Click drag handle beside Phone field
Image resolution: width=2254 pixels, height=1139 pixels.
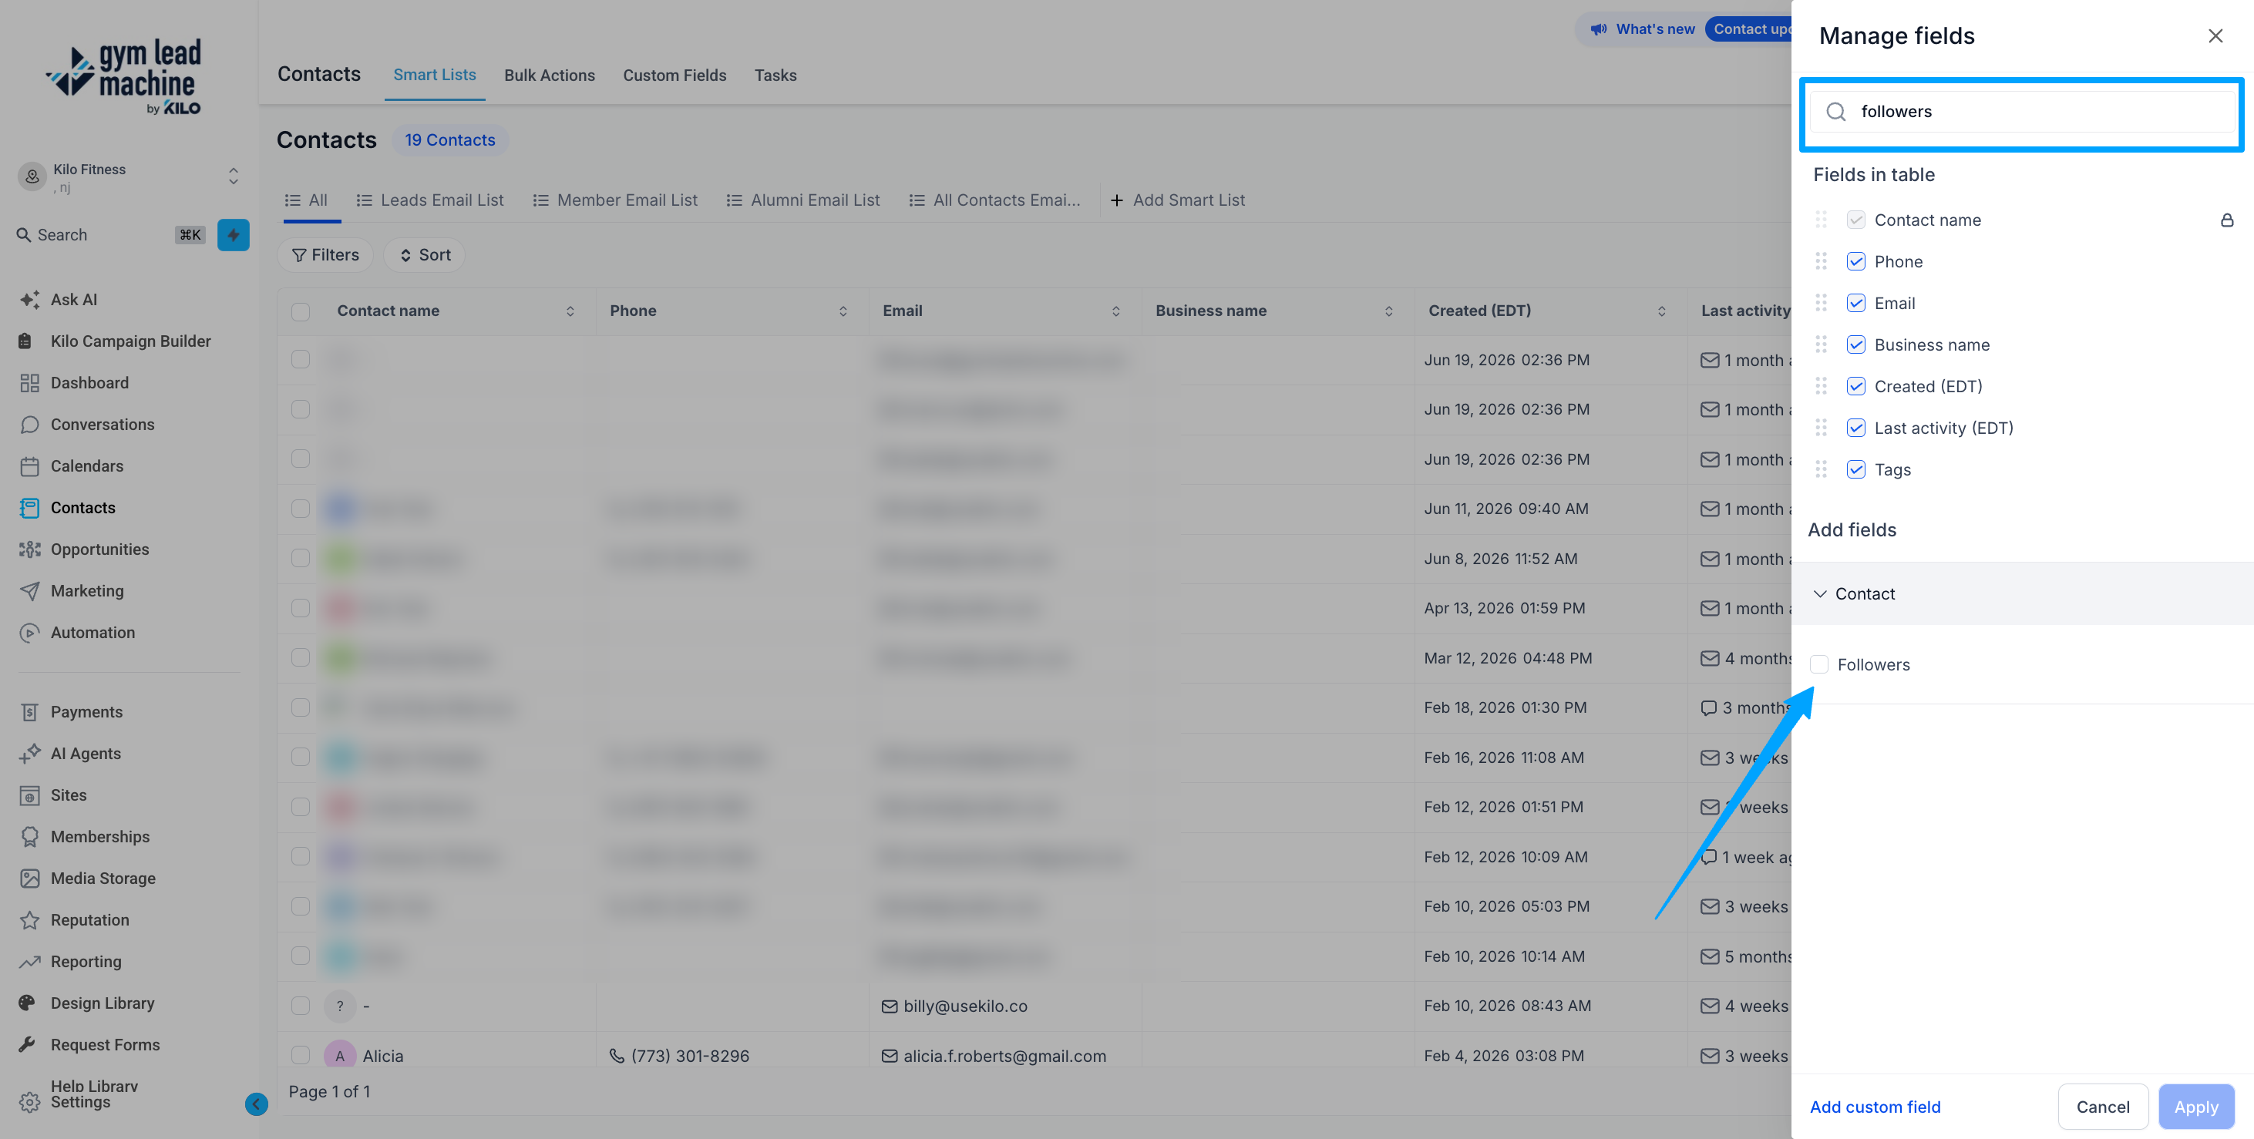(1821, 260)
